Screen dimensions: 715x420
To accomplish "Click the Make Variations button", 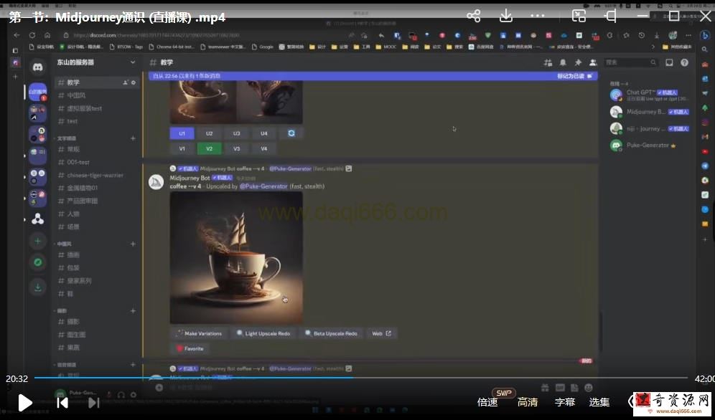I will click(x=199, y=333).
